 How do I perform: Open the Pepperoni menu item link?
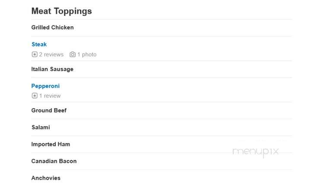(45, 86)
